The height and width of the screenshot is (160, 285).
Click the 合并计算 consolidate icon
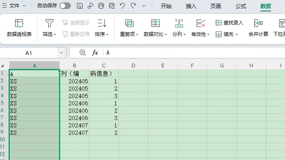click(x=258, y=23)
